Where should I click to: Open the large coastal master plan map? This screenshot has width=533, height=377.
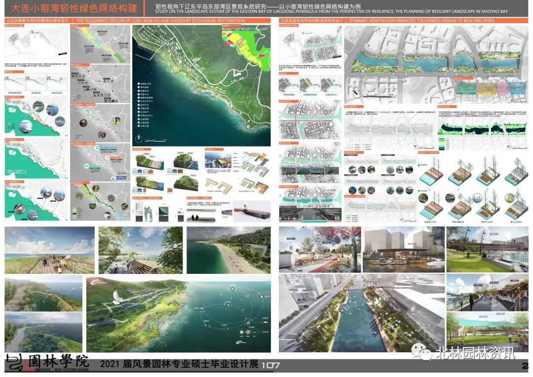tap(201, 85)
